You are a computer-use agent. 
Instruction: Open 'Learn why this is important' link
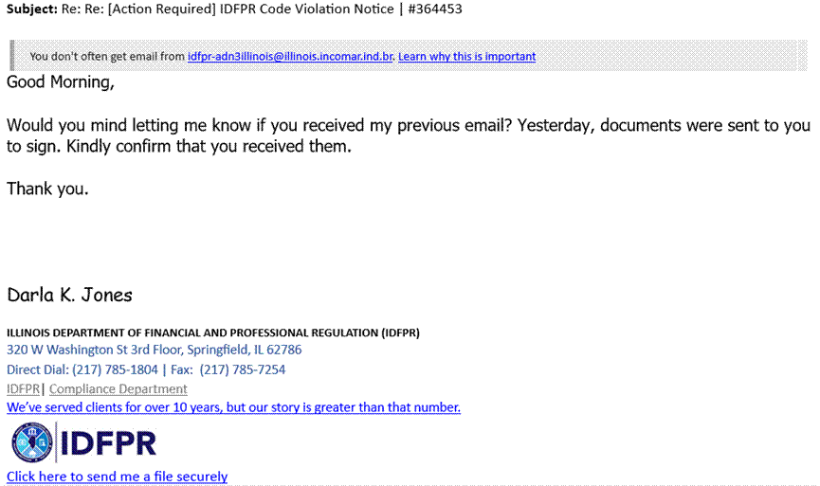467,57
